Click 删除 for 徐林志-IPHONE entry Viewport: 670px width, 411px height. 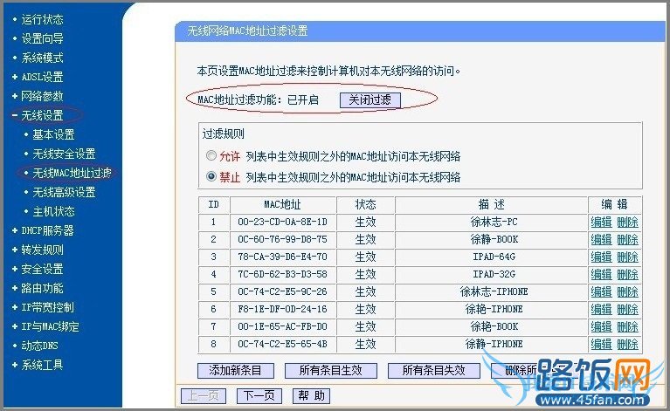(x=628, y=292)
